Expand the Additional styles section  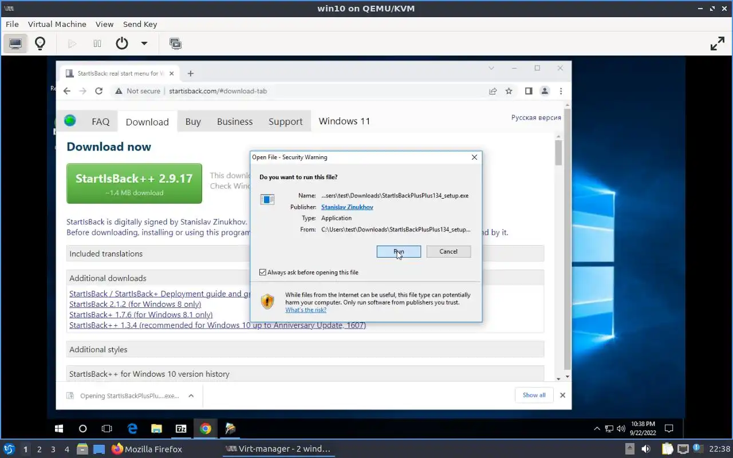305,349
